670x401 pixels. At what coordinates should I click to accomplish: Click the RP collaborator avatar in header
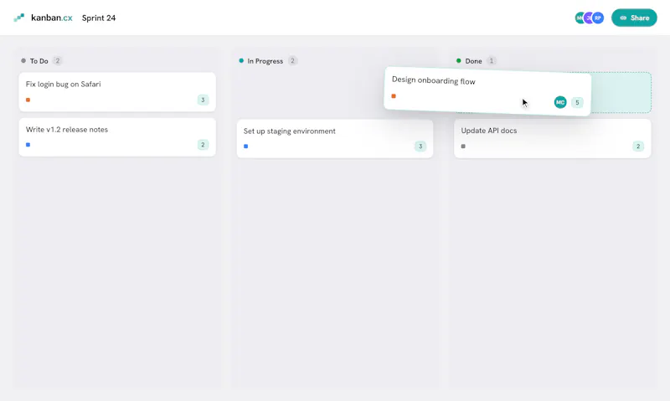598,18
